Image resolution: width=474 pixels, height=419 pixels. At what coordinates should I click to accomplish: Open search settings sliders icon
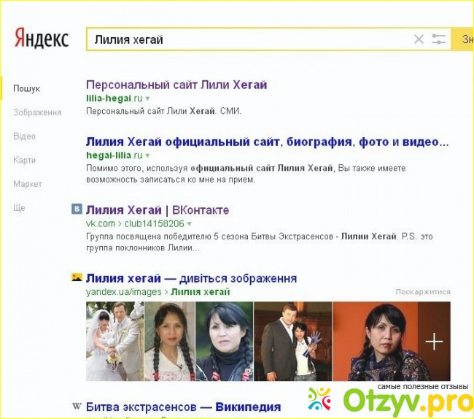[438, 39]
